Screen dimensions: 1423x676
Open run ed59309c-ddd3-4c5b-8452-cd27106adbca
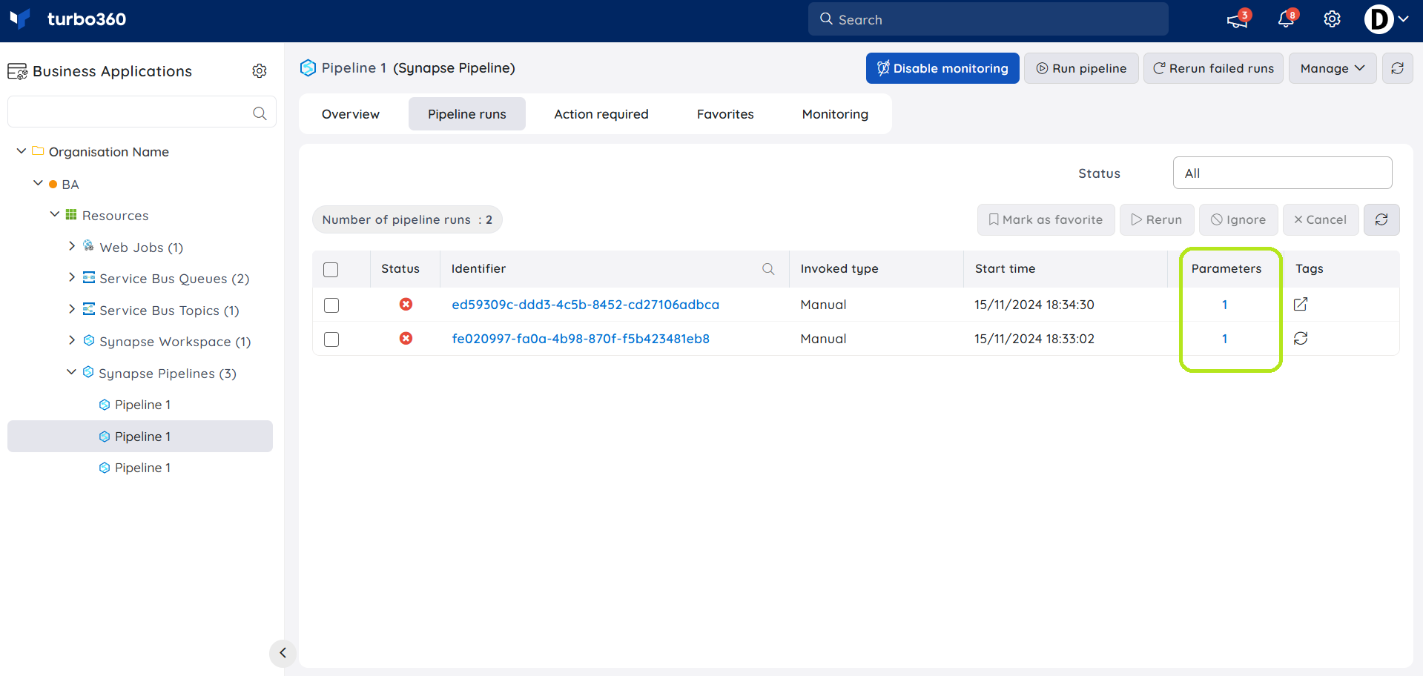point(585,305)
